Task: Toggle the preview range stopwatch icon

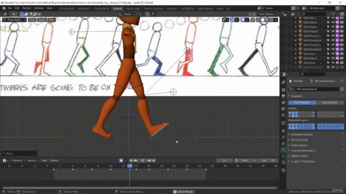Action: click(236, 161)
